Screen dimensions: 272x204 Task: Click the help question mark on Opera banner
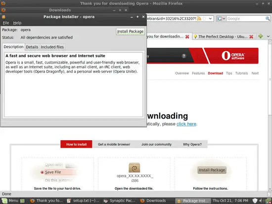pos(184,56)
